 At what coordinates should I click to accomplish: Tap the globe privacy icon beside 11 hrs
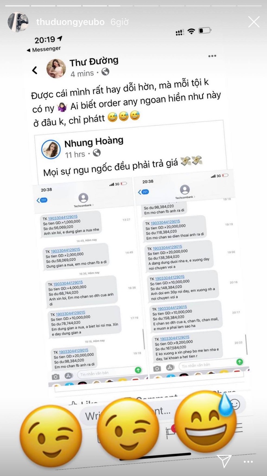point(96,153)
